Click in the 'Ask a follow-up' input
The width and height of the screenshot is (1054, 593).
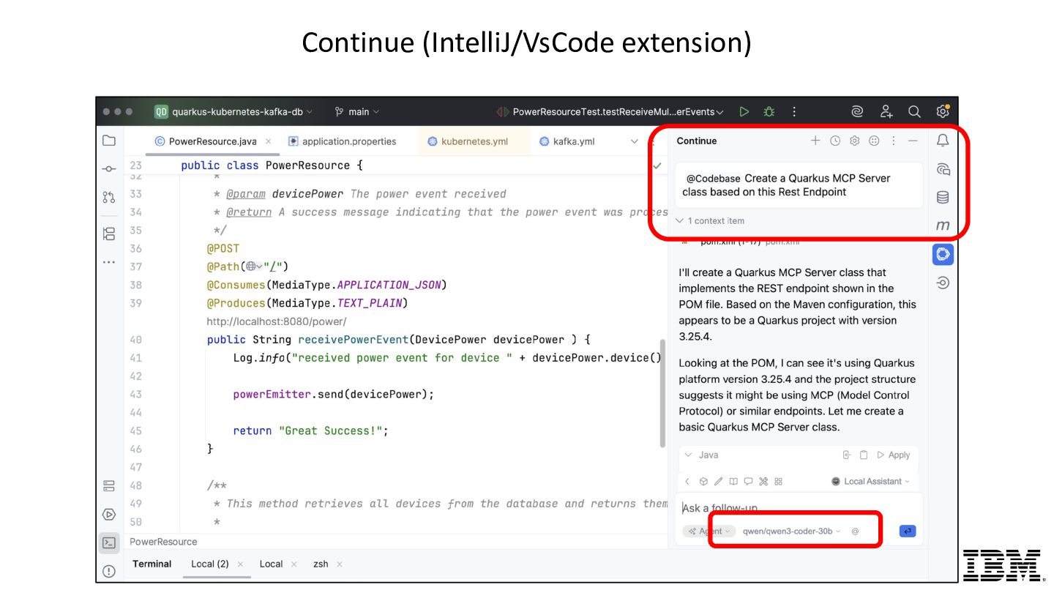(799, 508)
